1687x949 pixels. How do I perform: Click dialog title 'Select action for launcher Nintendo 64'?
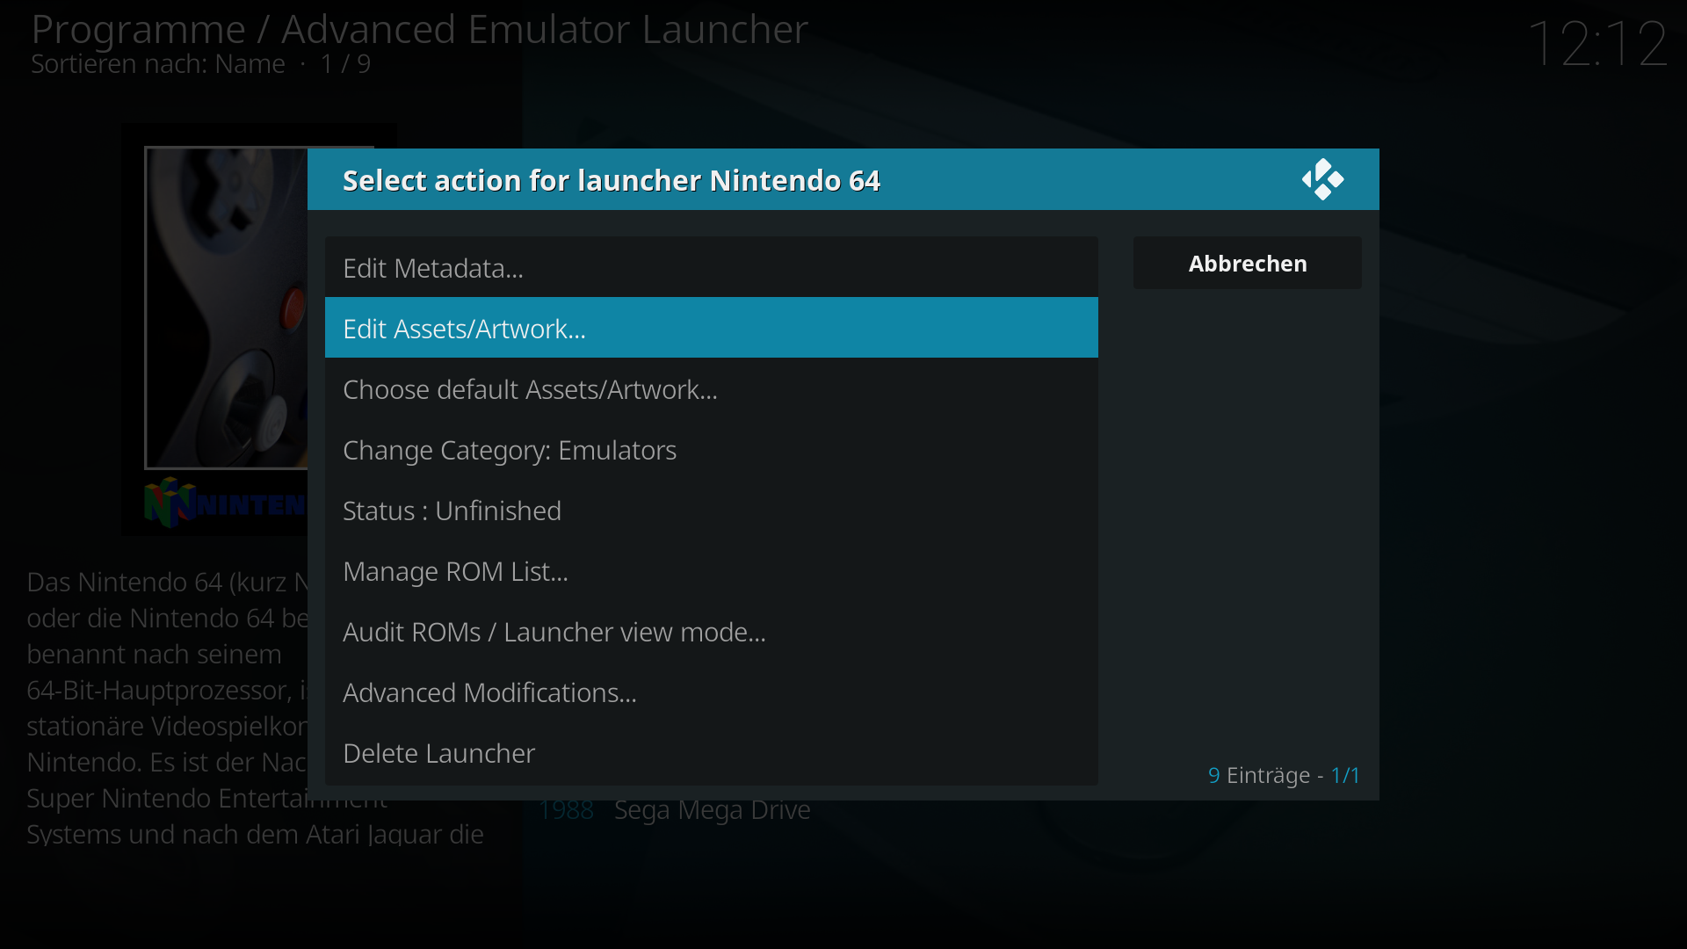tap(612, 180)
